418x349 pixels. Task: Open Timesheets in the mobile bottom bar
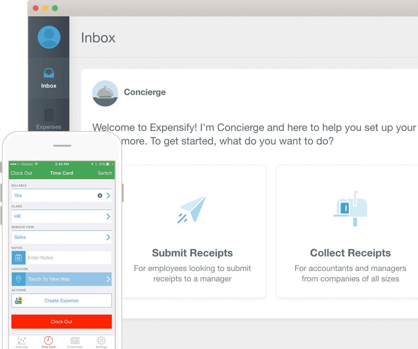tap(75, 342)
